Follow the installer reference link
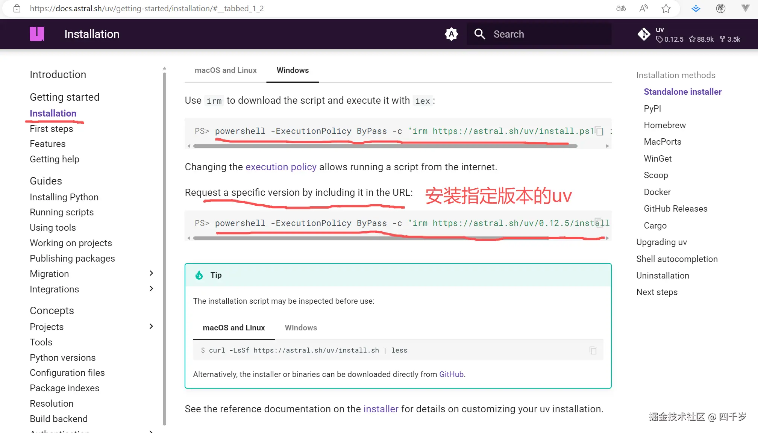The image size is (758, 433). tap(381, 409)
